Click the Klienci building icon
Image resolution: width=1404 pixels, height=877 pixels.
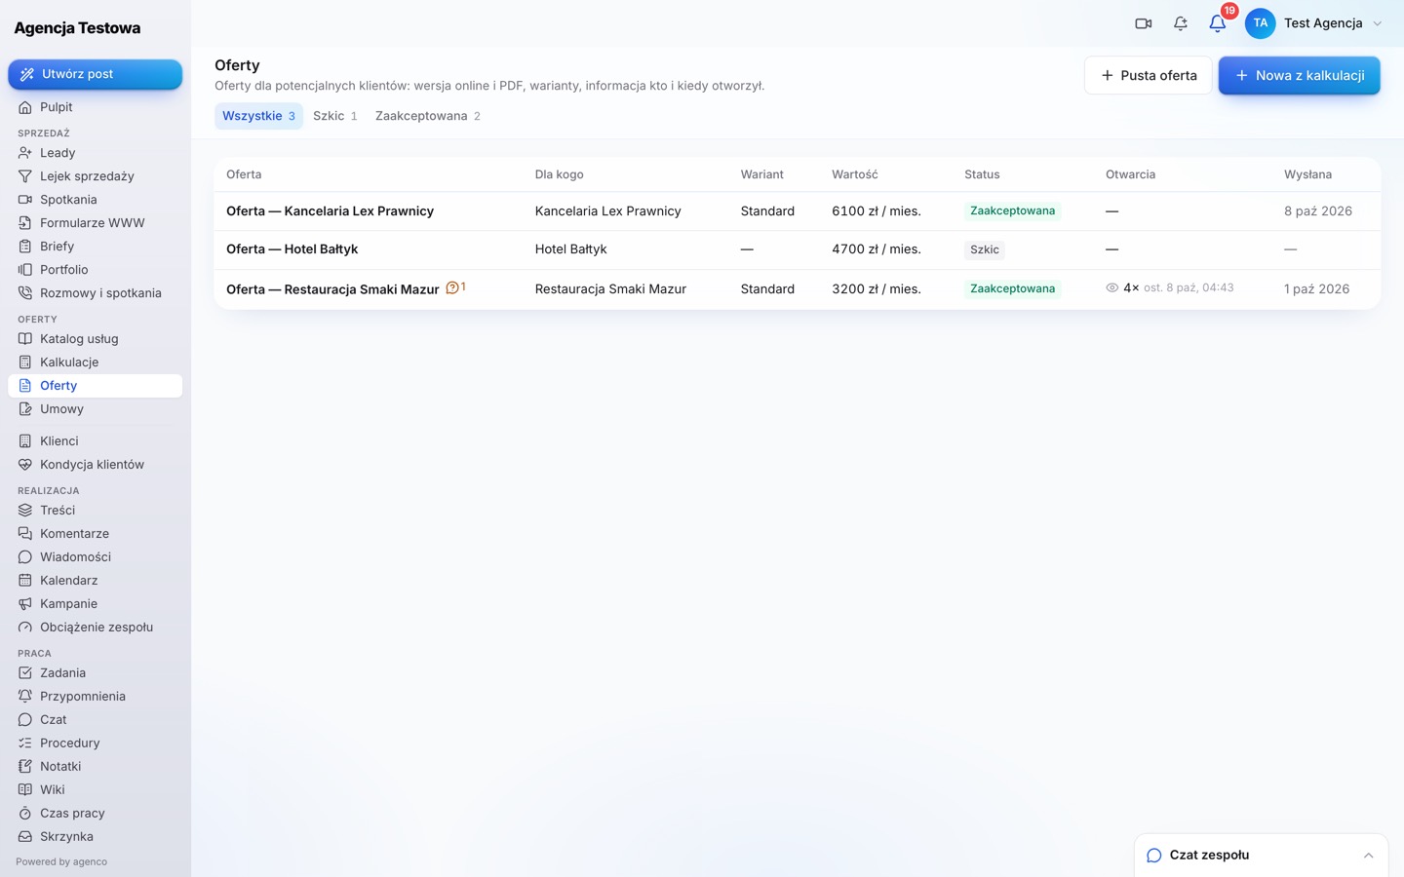click(25, 441)
